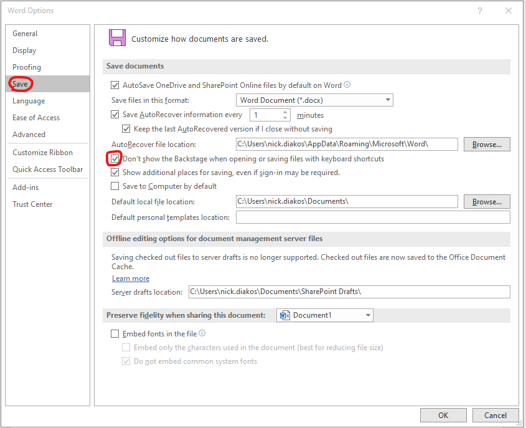Screen dimensions: 526x428
Task: Browse for the AutoRecover file location
Action: 486,144
